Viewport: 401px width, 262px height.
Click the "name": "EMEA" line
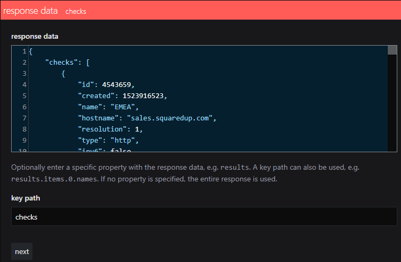tap(108, 107)
